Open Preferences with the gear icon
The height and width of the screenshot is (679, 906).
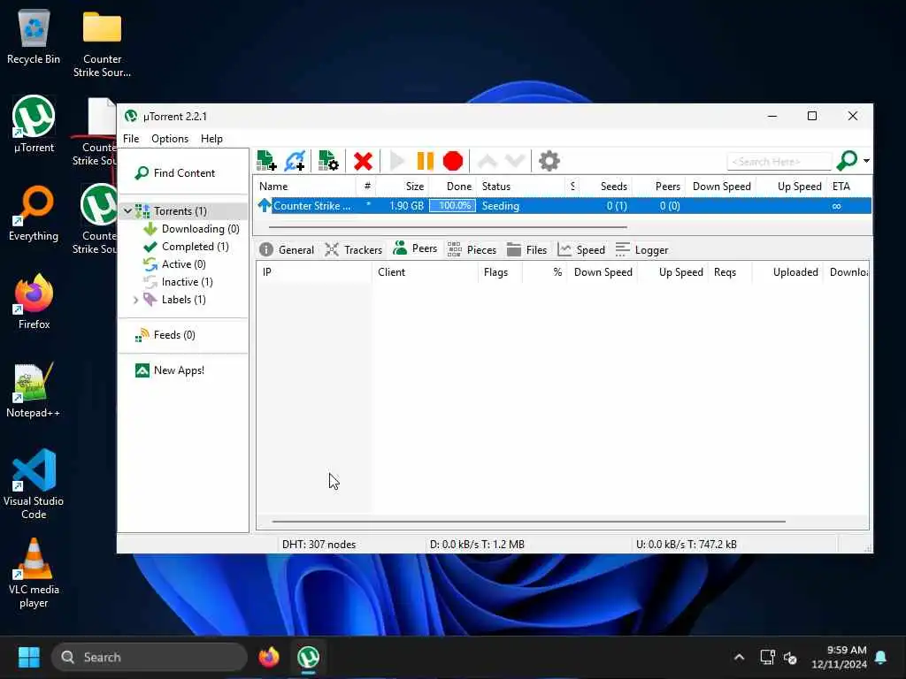click(549, 161)
